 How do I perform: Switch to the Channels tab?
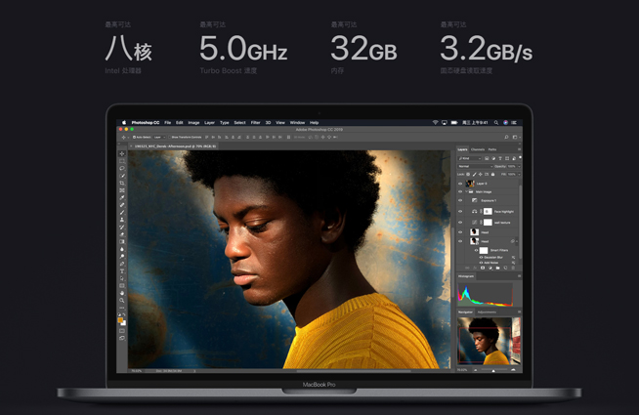pyautogui.click(x=478, y=149)
